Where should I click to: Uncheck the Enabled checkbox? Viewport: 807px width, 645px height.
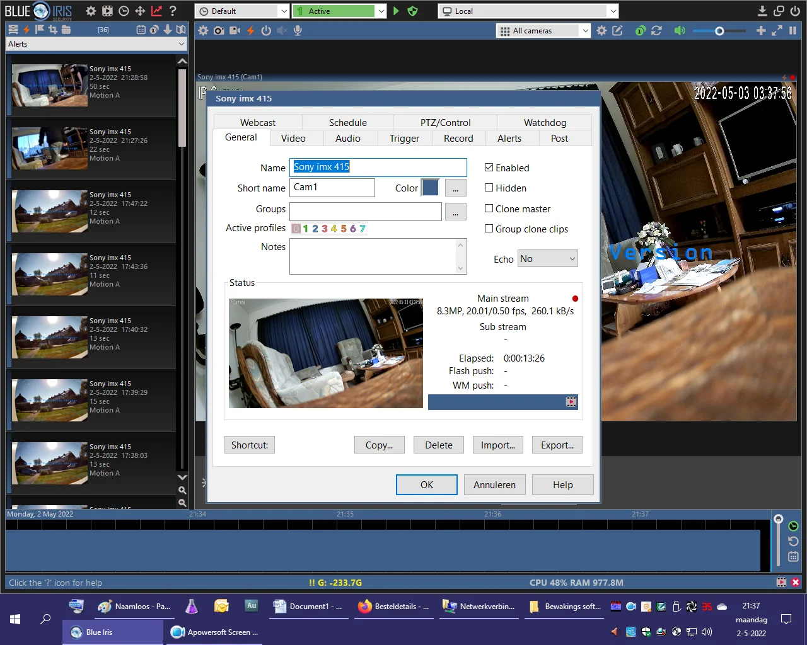pos(489,168)
